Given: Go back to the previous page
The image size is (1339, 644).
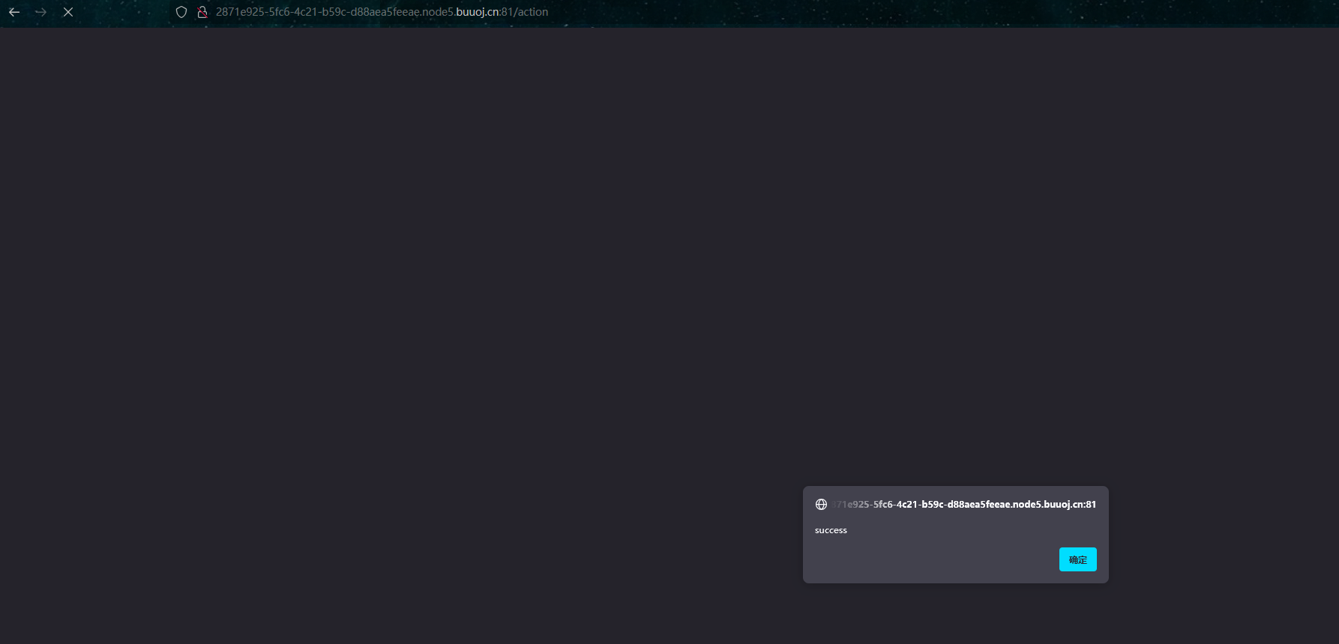Looking at the screenshot, I should click(14, 12).
